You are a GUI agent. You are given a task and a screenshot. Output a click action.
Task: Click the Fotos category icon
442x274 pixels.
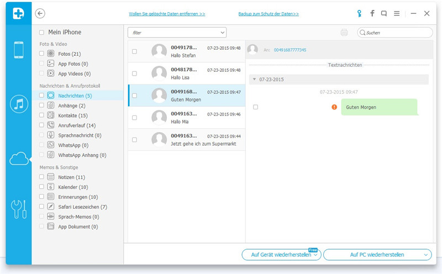51,54
